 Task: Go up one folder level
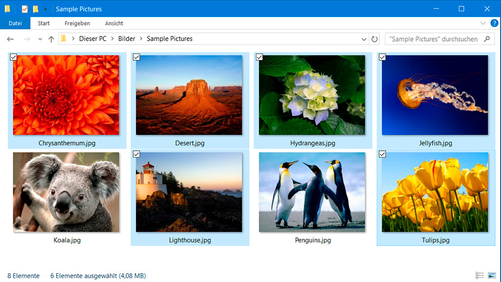(51, 39)
